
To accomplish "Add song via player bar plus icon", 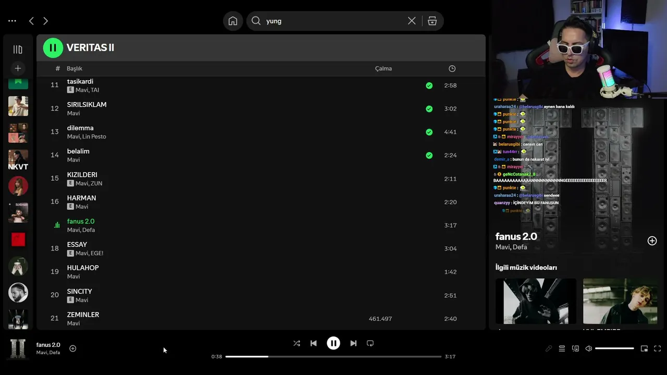I will point(73,348).
